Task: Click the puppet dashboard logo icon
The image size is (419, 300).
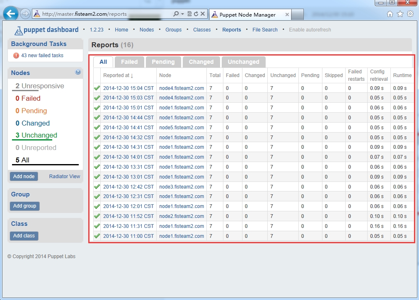Action: 19,29
